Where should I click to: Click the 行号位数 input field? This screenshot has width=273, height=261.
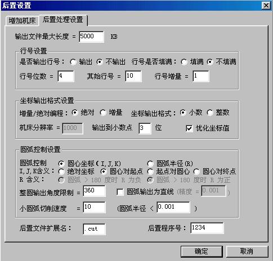coord(66,76)
